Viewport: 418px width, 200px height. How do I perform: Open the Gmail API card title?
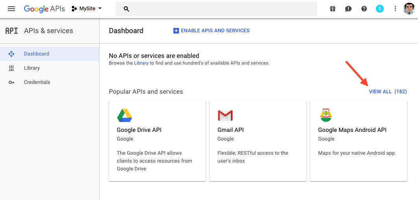tap(230, 130)
